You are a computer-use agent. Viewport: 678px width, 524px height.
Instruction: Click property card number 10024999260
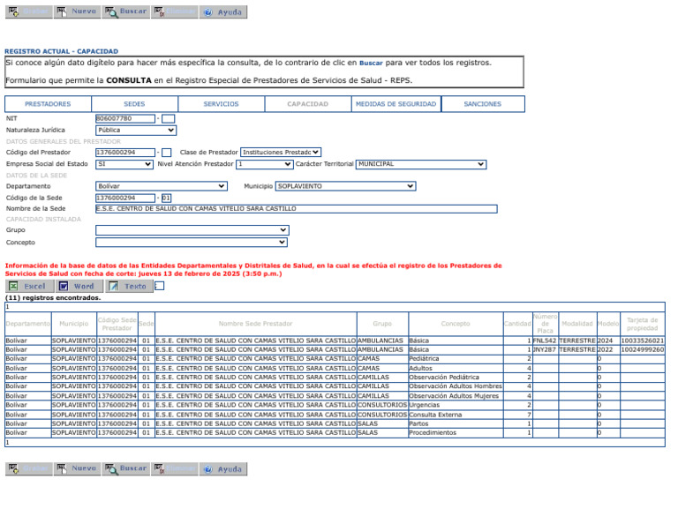tap(643, 349)
